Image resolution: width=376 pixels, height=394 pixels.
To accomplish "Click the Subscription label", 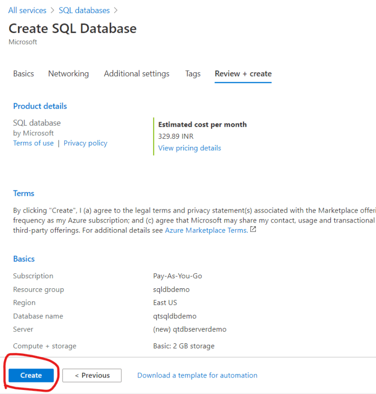I will coord(33,276).
